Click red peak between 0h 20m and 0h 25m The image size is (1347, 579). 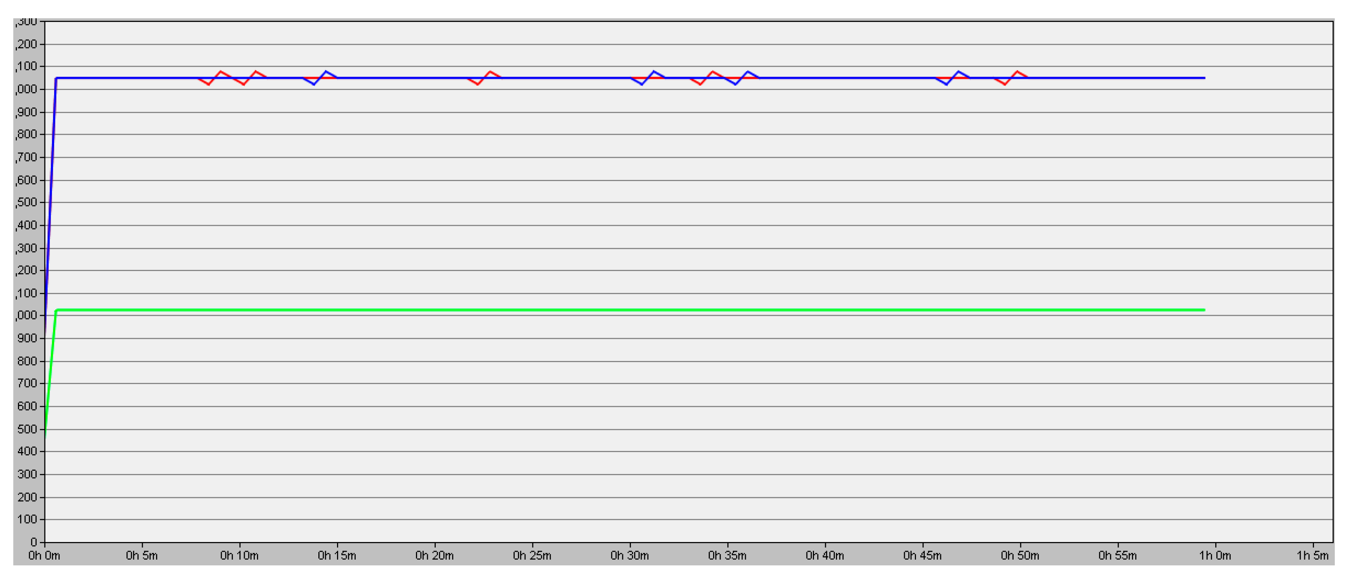[x=490, y=72]
